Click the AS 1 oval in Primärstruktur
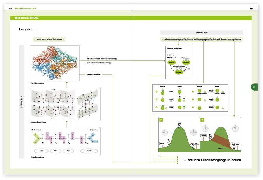 point(41,151)
